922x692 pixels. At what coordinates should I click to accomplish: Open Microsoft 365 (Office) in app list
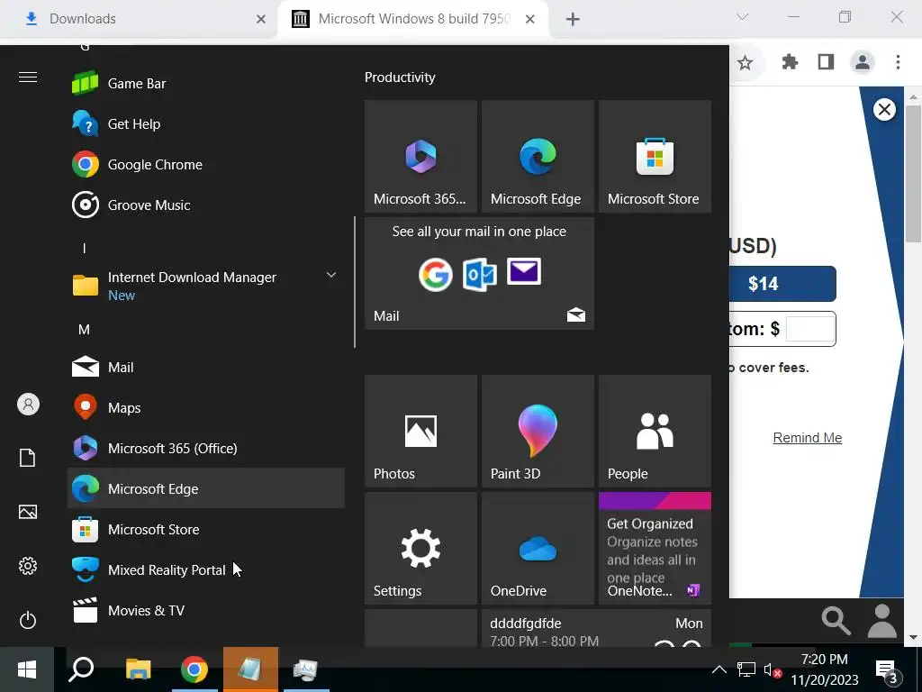206,449
